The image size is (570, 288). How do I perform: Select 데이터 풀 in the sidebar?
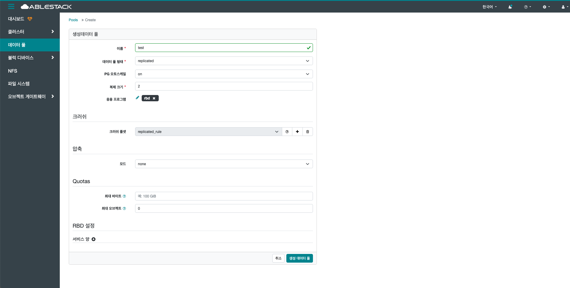click(30, 45)
